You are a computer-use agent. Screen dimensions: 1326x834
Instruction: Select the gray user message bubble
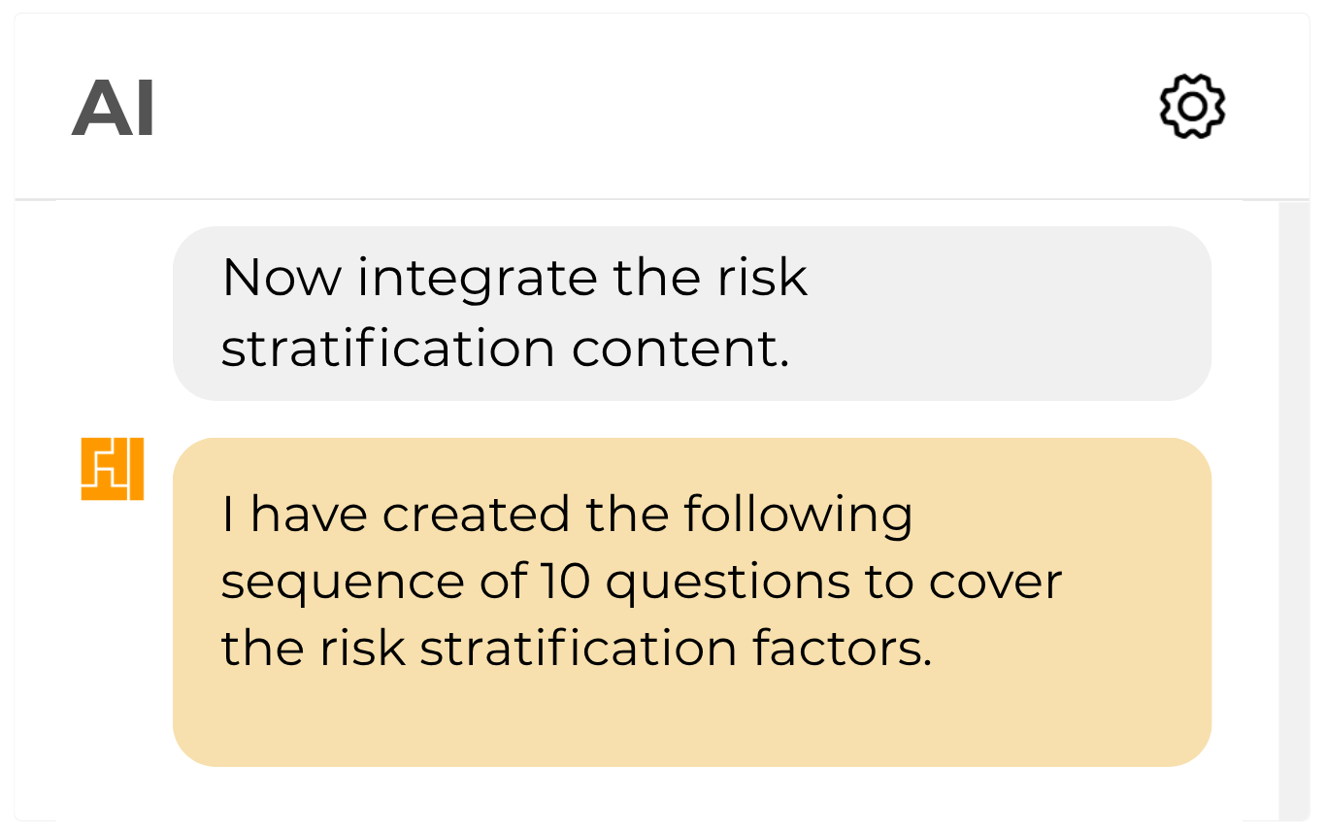pyautogui.click(x=692, y=314)
